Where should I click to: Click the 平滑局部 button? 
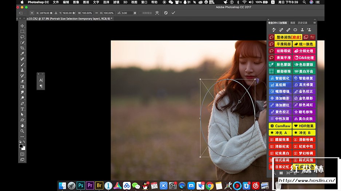click(283, 44)
